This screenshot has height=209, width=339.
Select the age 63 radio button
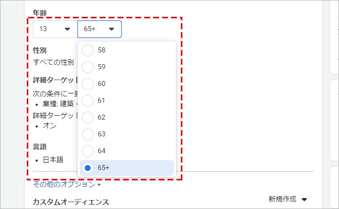pos(88,134)
